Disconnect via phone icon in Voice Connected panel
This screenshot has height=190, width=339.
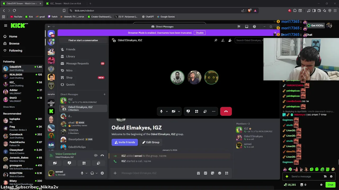[x=102, y=155]
